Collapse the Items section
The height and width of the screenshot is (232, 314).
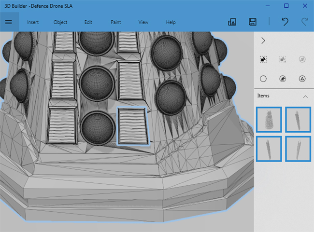tap(305, 96)
